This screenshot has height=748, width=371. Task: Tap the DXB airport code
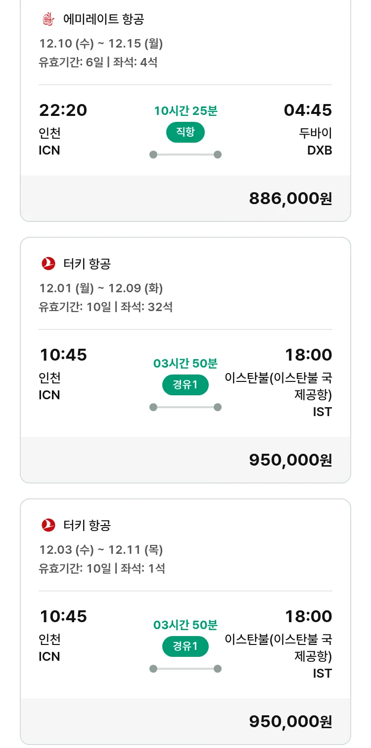(320, 150)
